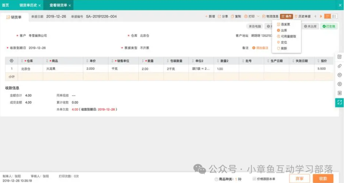This screenshot has height=183, width=344.
Task: Open 历史单据 history documents
Action: click(x=302, y=17)
